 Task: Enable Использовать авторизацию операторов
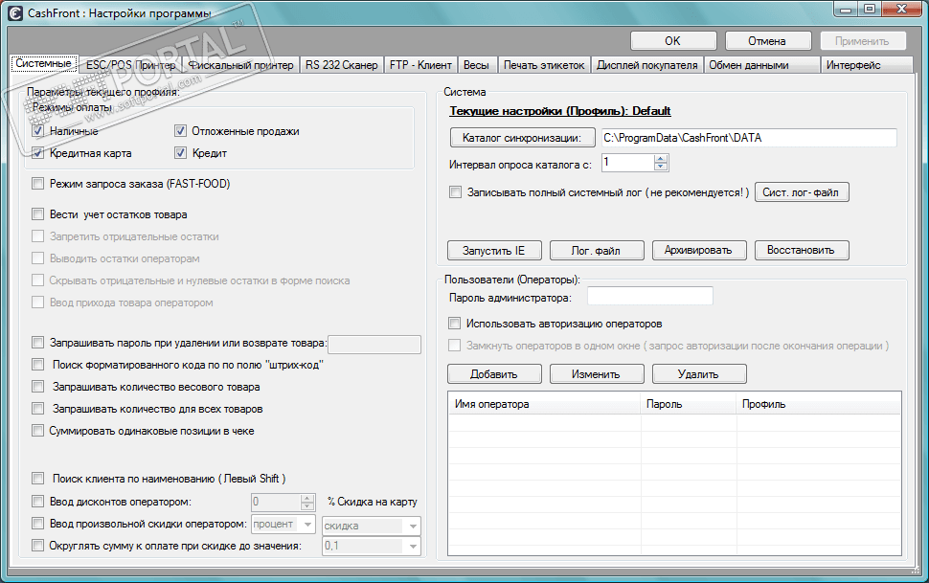coord(454,323)
